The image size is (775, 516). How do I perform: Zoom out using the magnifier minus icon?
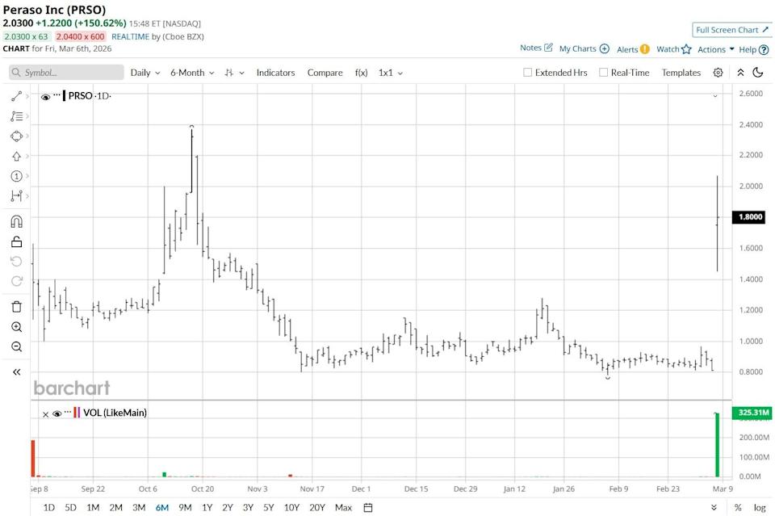16,346
